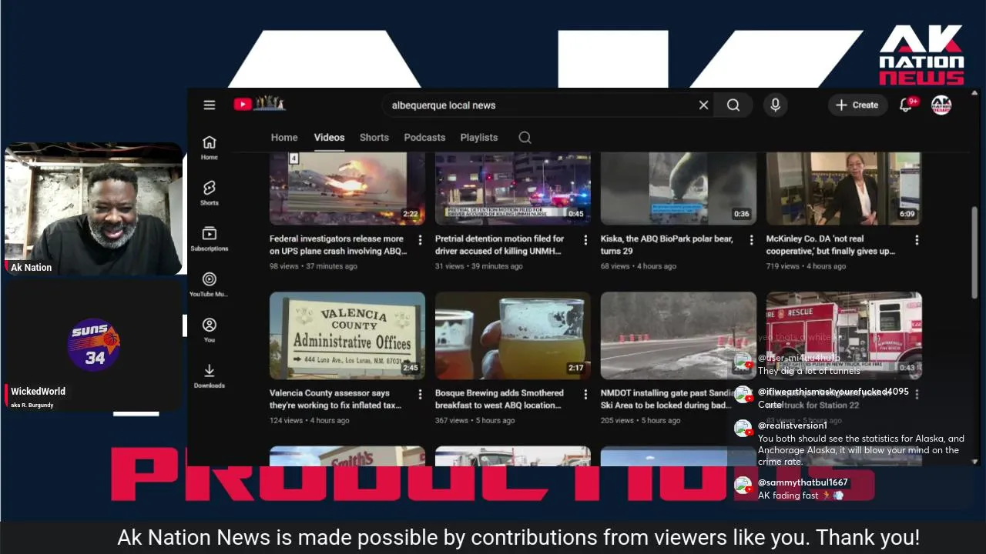Screen dimensions: 986x554
Task: Select the Videos tab
Action: (329, 137)
